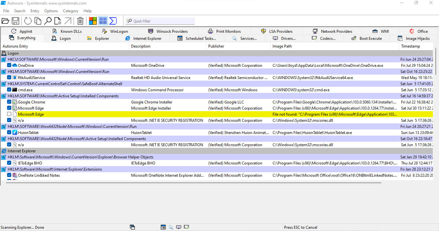Click the Open file folder toolbar icon
Viewport: 439px width, 231px height.
pyautogui.click(x=5, y=21)
